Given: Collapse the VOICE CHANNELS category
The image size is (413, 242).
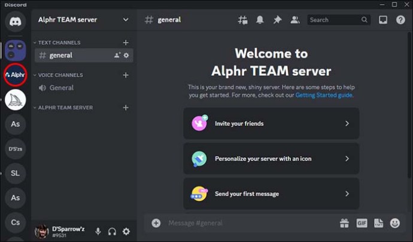Looking at the screenshot, I should pos(60,75).
